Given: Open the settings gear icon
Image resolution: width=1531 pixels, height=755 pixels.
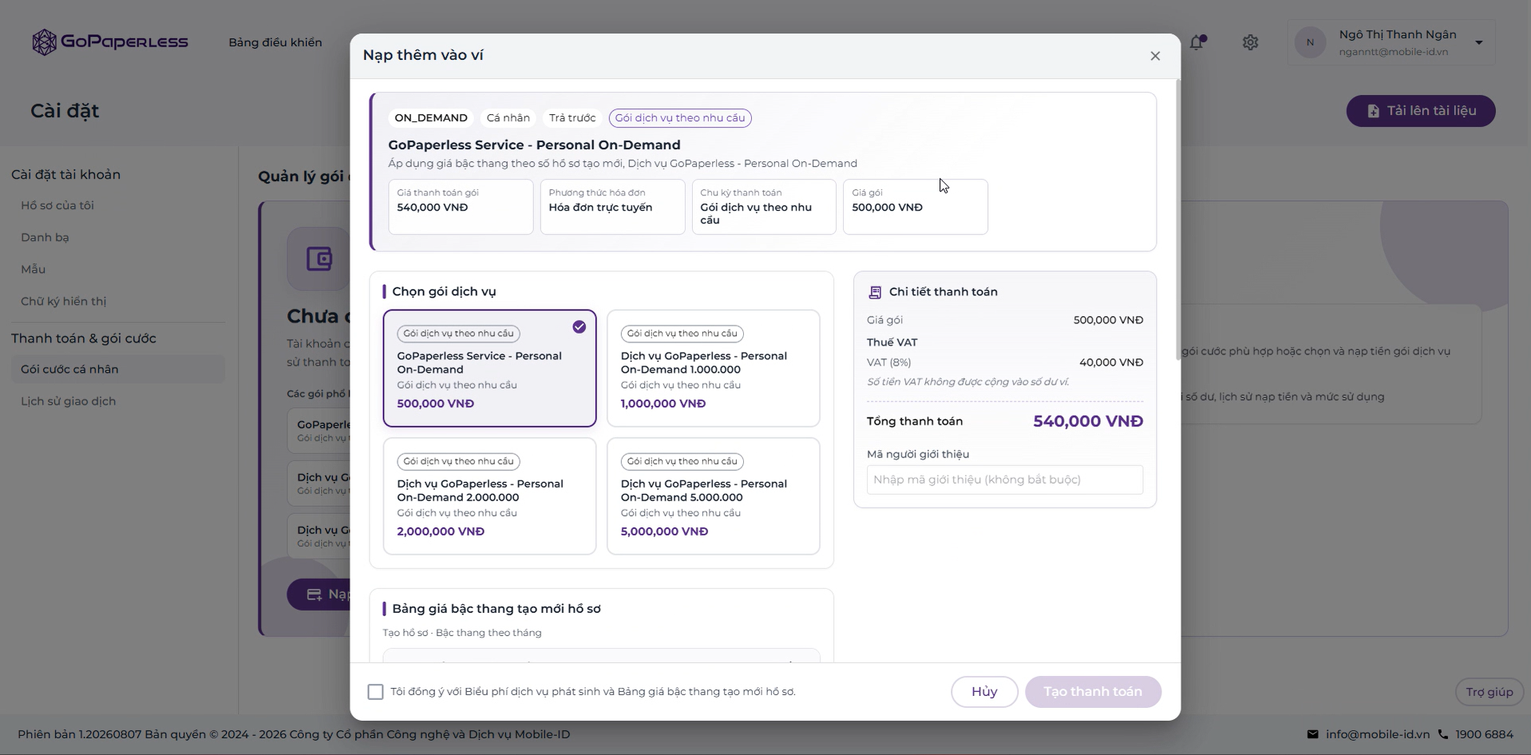Looking at the screenshot, I should [1250, 42].
